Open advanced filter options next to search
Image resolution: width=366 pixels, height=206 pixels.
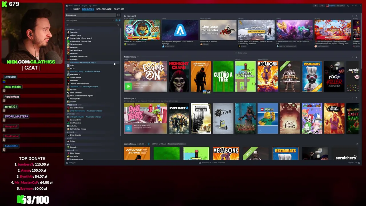[118, 25]
